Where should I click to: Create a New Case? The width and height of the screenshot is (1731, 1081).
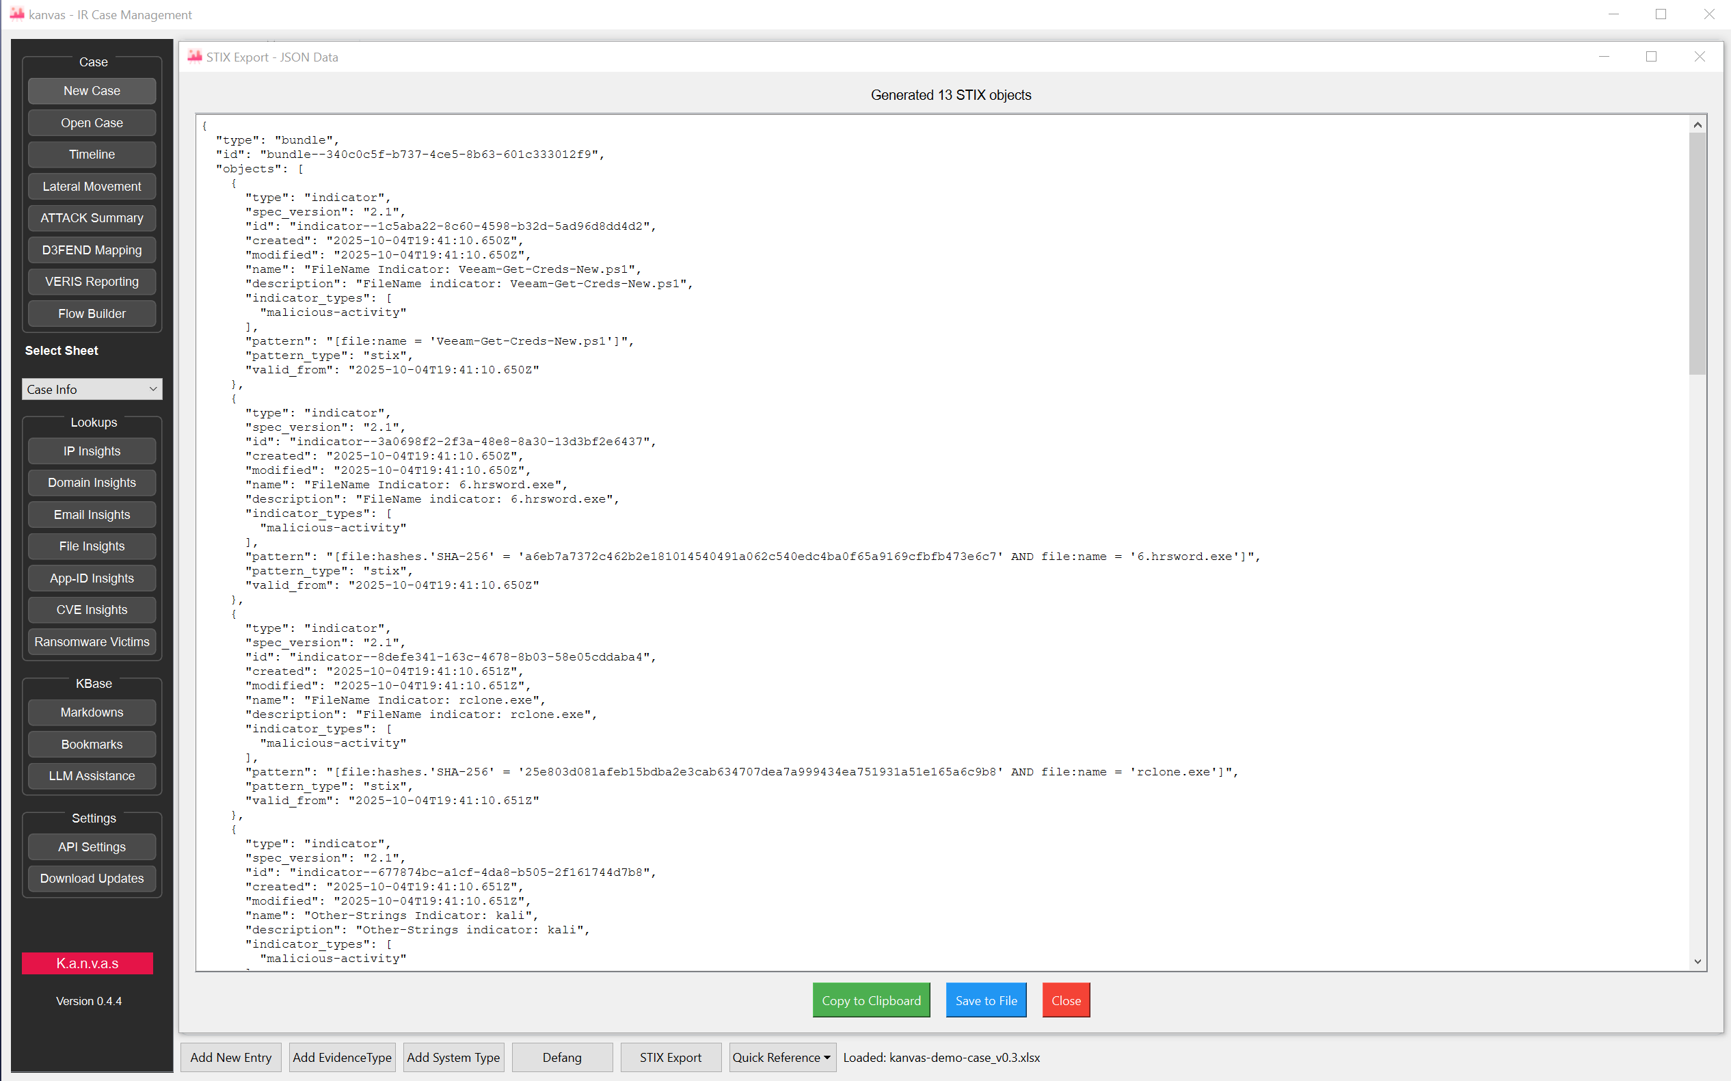(x=92, y=91)
